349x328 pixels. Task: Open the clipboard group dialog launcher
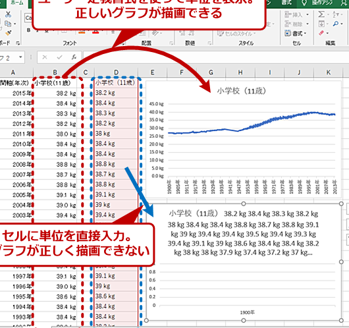click(18, 43)
